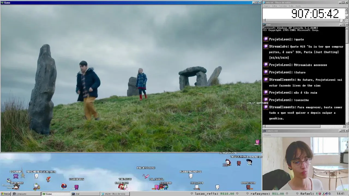Open Arquivo menu in Bloco de notas
This screenshot has height=196, width=349.
click(266, 6)
